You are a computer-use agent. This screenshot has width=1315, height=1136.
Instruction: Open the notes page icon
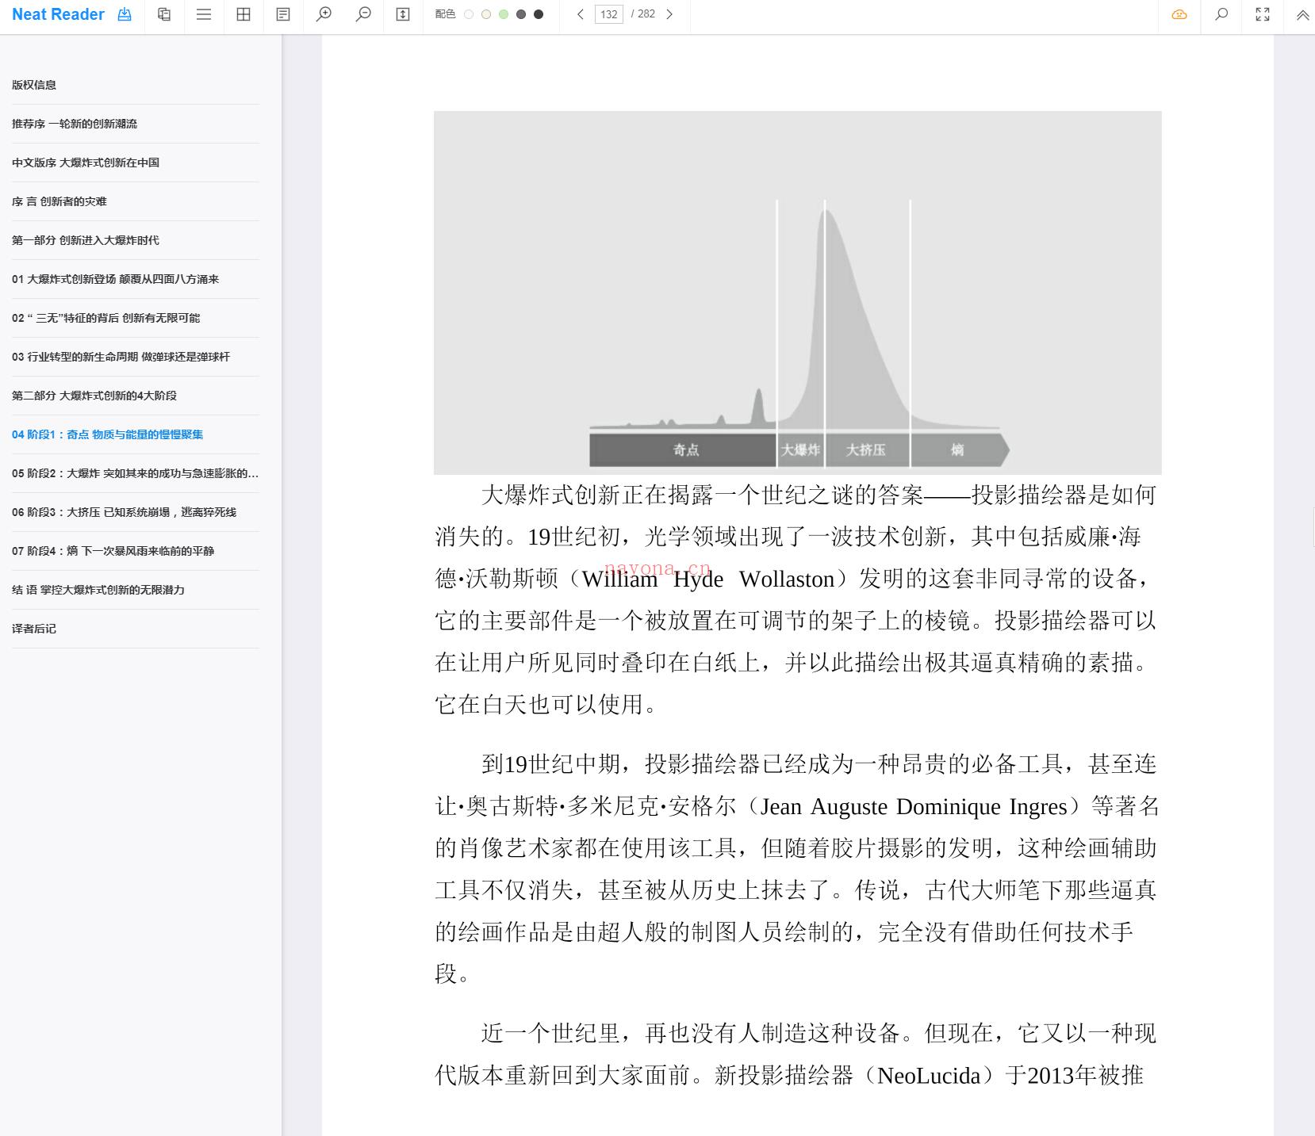[x=283, y=14]
